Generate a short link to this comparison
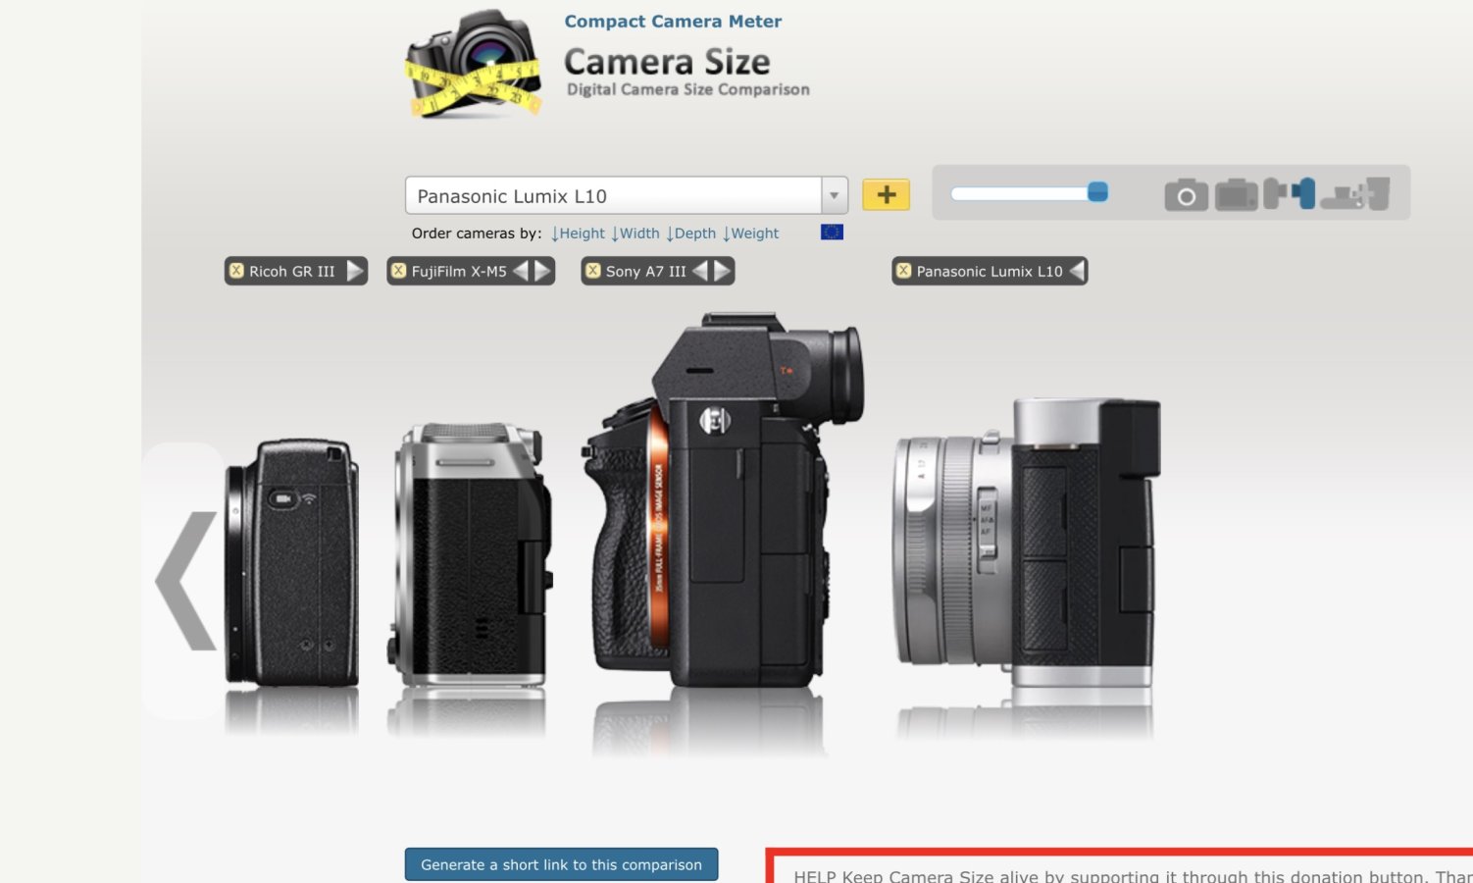 (x=561, y=864)
